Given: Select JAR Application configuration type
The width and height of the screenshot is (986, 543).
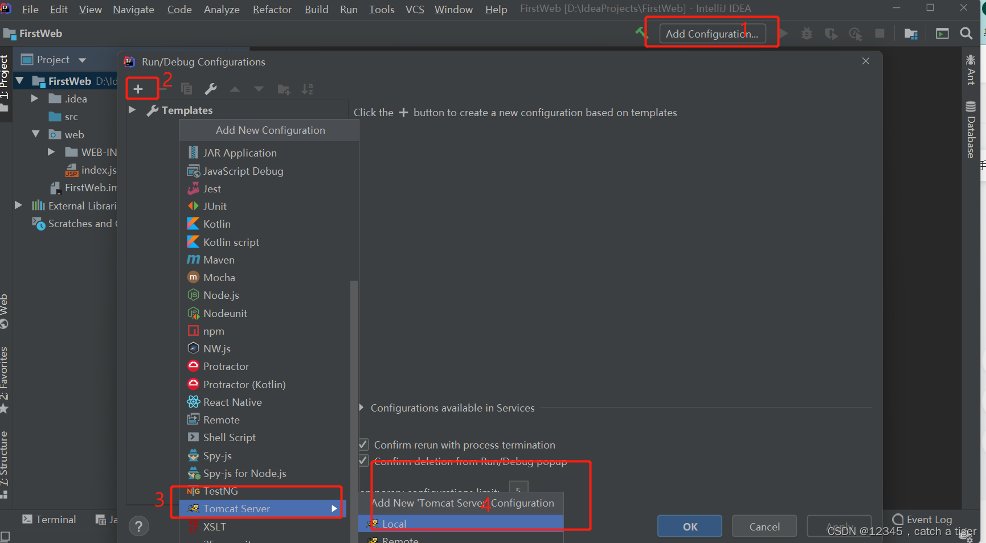Looking at the screenshot, I should pos(269,153).
